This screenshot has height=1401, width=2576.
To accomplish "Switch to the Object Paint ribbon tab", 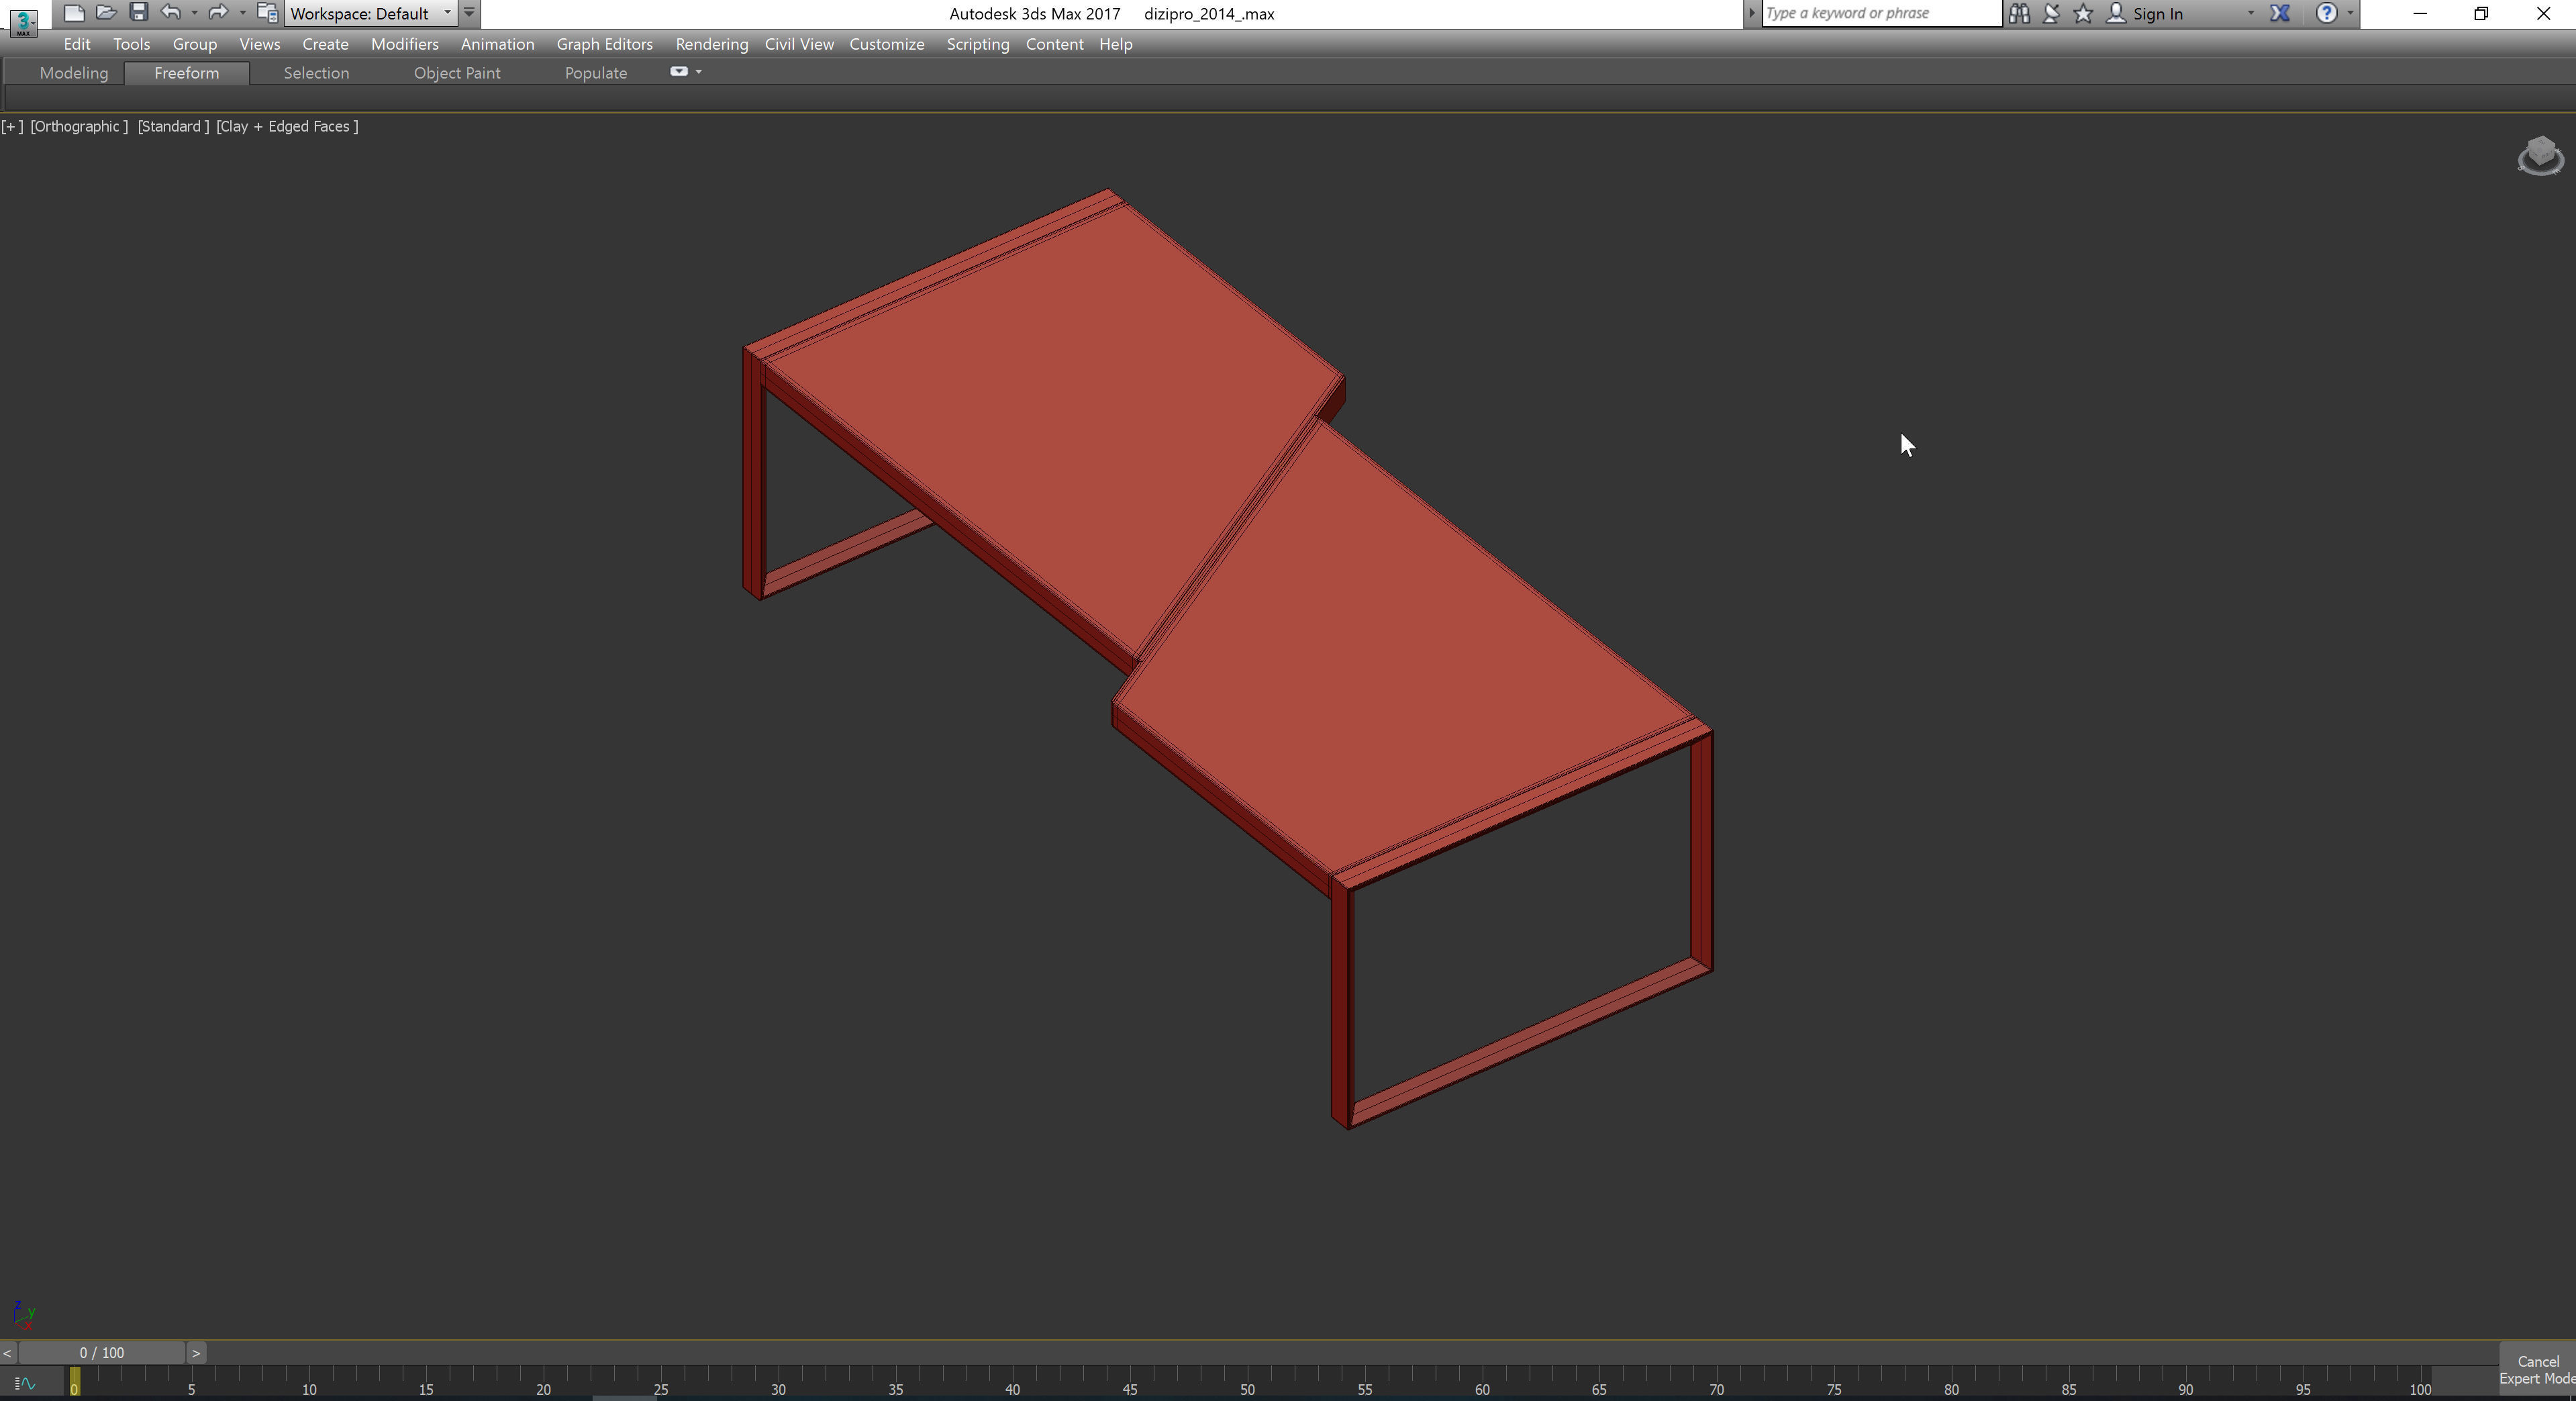I will [457, 73].
